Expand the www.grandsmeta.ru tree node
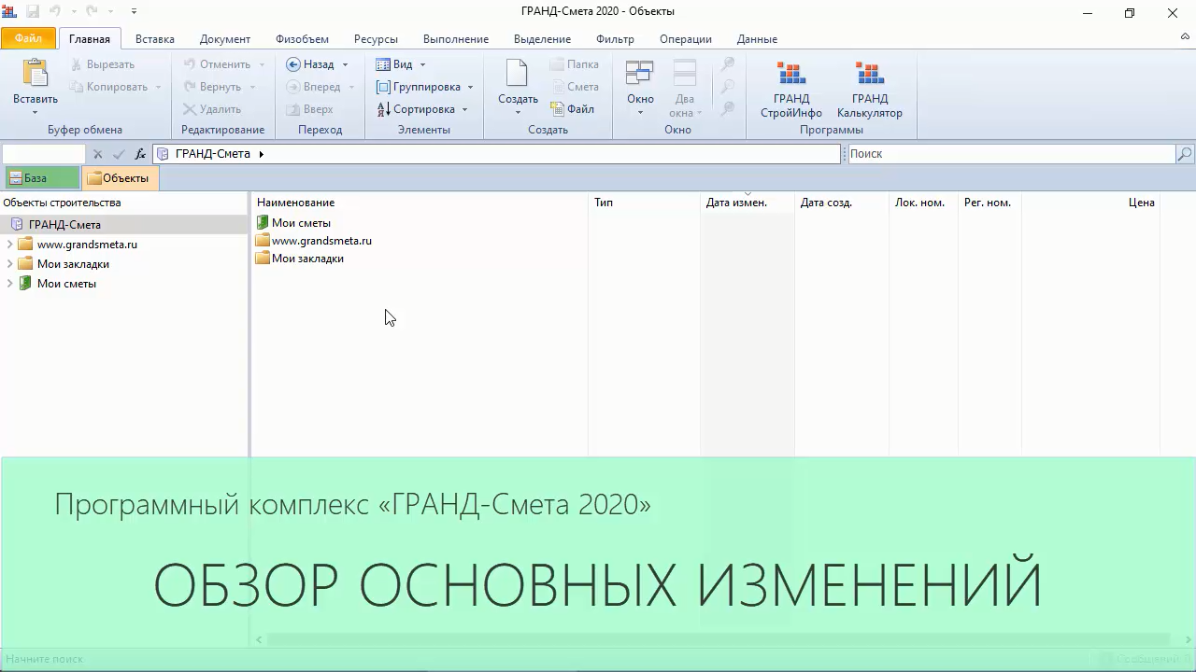Screen dimensions: 1196x672 (x=10, y=245)
